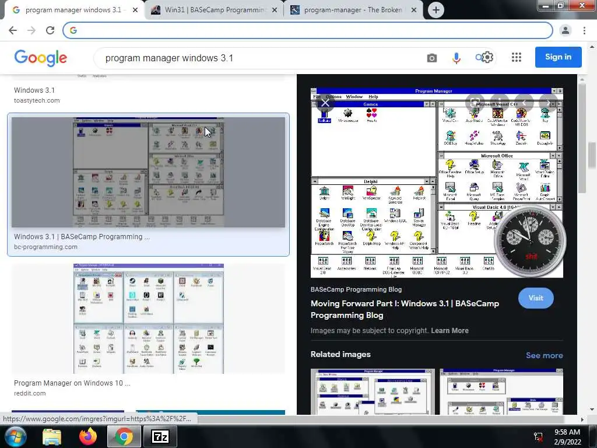Follow the Learn More copyright link
This screenshot has height=448, width=597.
click(449, 331)
